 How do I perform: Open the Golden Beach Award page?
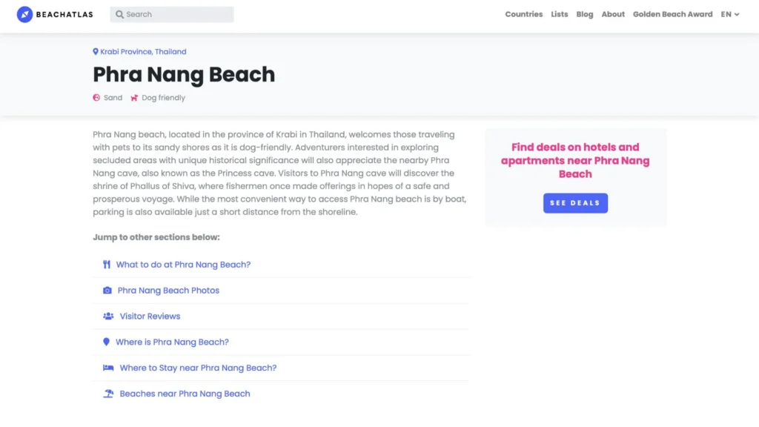pyautogui.click(x=672, y=14)
